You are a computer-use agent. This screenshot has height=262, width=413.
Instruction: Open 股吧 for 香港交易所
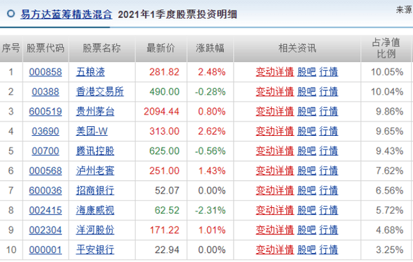tap(307, 91)
